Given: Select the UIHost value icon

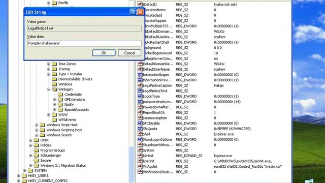Looking at the screenshot, I should coord(140,156).
